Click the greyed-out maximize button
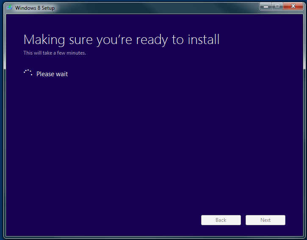This screenshot has width=307, height=240. pyautogui.click(x=277, y=6)
